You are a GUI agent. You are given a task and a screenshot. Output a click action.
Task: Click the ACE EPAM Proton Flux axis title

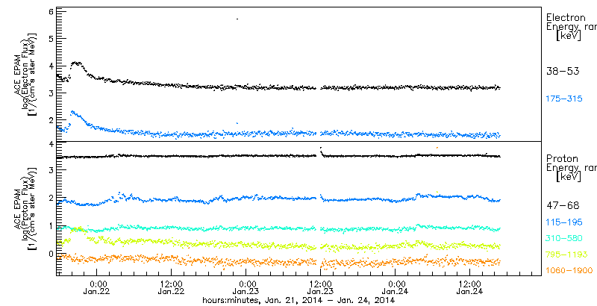pyautogui.click(x=26, y=208)
